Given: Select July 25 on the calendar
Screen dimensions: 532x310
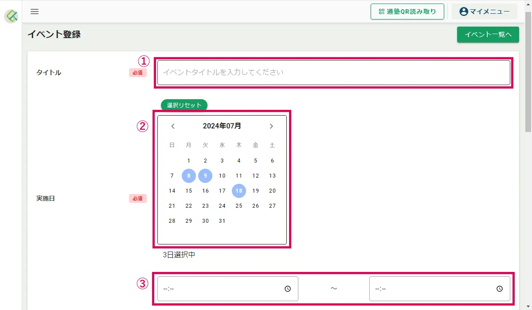Looking at the screenshot, I should pos(239,206).
